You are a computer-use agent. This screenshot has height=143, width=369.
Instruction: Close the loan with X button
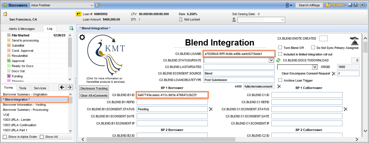click(x=362, y=5)
